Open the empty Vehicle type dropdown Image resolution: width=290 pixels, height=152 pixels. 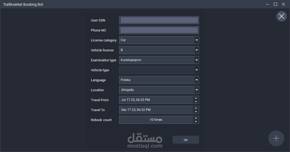(x=197, y=70)
